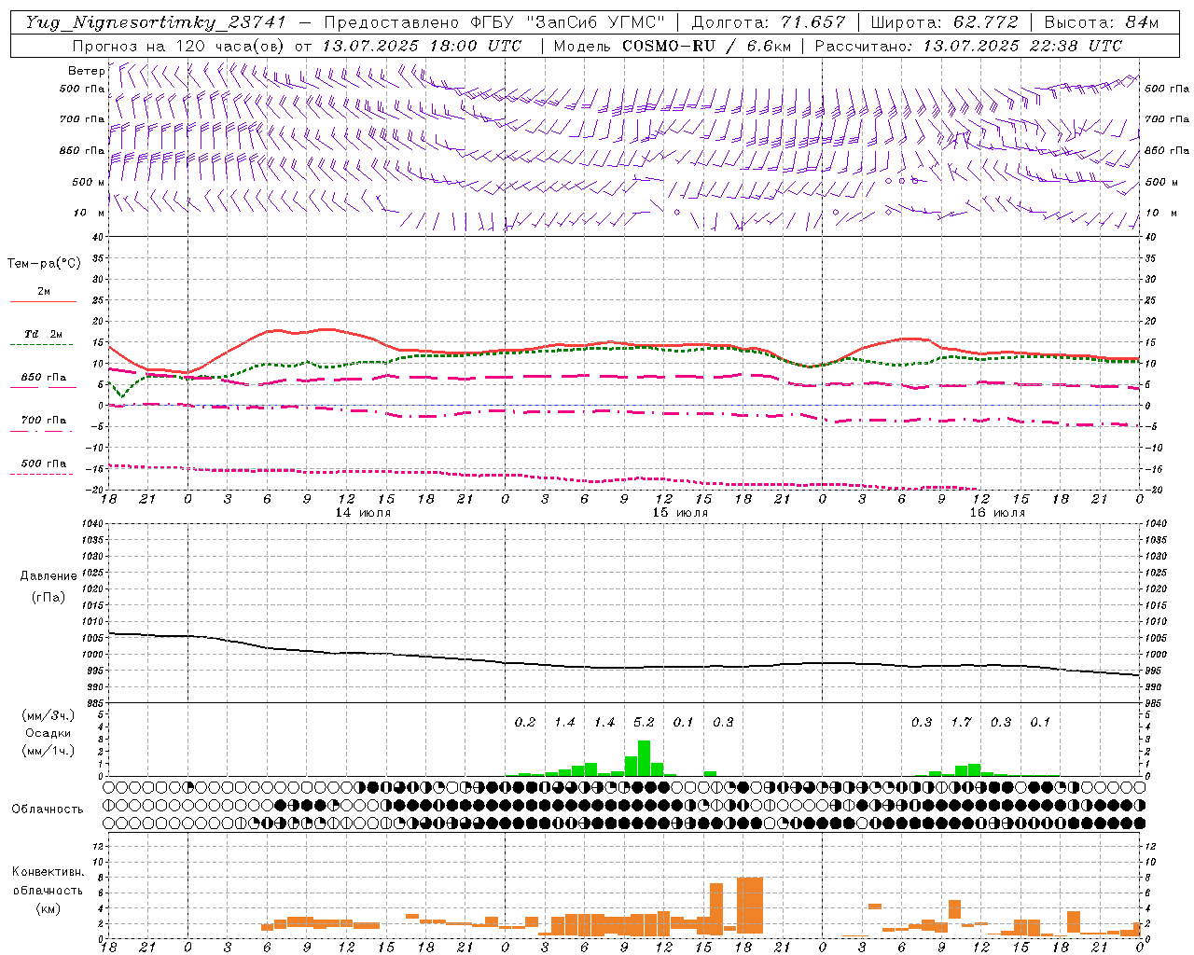Viewport: 1194px width, 955px height.
Task: Click the "Ветер" wind panel label
Action: [x=87, y=71]
